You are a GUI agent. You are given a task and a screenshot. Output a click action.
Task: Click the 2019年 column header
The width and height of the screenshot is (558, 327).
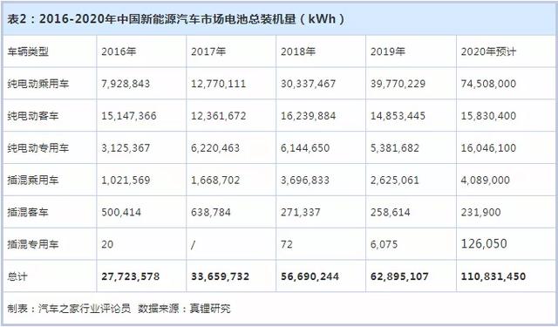387,52
